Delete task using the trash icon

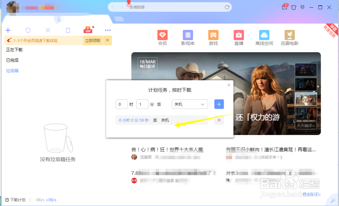pyautogui.click(x=68, y=30)
